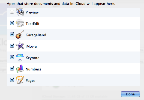This screenshot has width=144, height=100.
Task: Click the iMovie star icon
Action: pyautogui.click(x=20, y=46)
